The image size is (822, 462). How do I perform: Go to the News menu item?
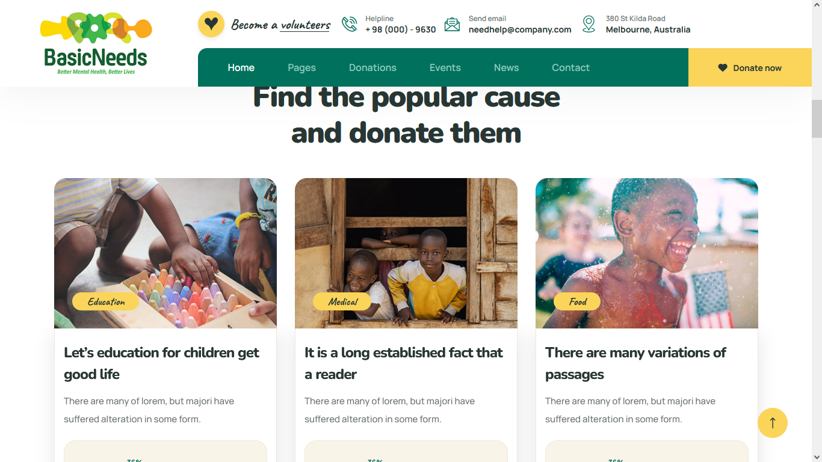pos(506,67)
